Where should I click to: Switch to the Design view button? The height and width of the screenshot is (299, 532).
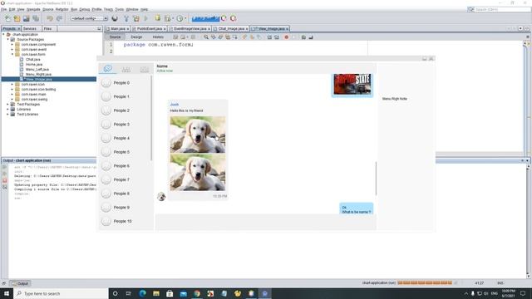[x=136, y=37]
